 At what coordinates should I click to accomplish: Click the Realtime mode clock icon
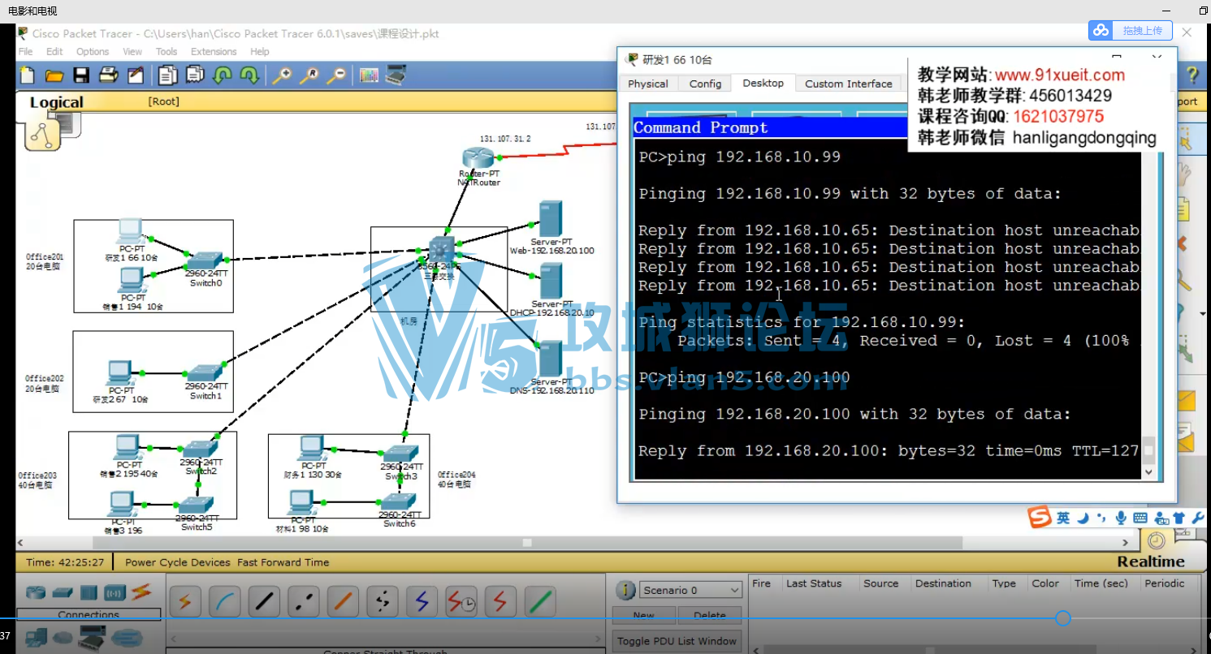coord(1156,540)
